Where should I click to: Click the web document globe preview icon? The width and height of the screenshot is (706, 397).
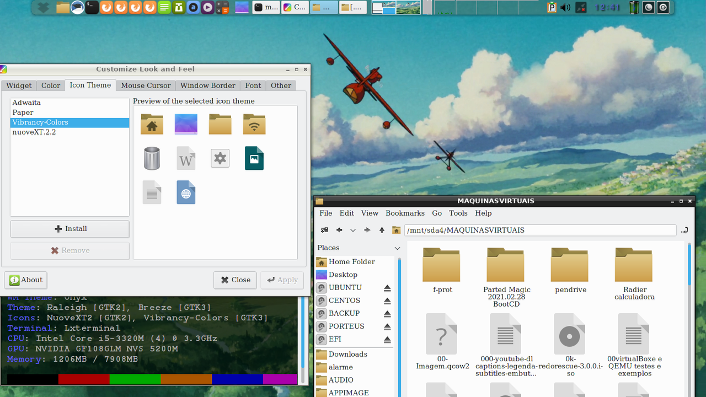[x=186, y=192]
